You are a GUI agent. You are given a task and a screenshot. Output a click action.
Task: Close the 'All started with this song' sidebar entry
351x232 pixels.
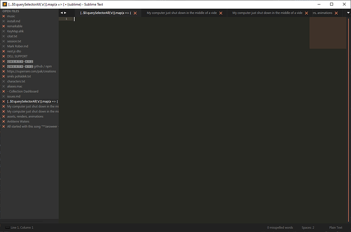pos(4,126)
